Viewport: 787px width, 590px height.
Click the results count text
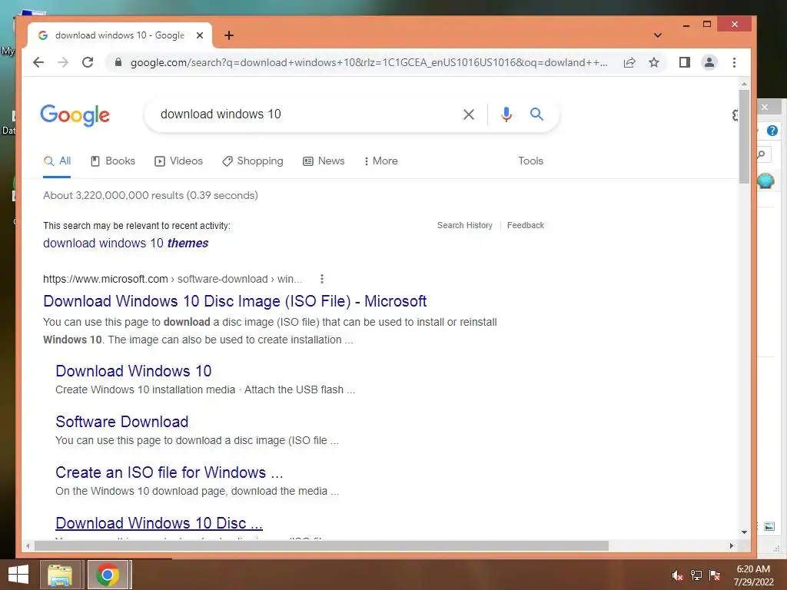click(x=151, y=196)
